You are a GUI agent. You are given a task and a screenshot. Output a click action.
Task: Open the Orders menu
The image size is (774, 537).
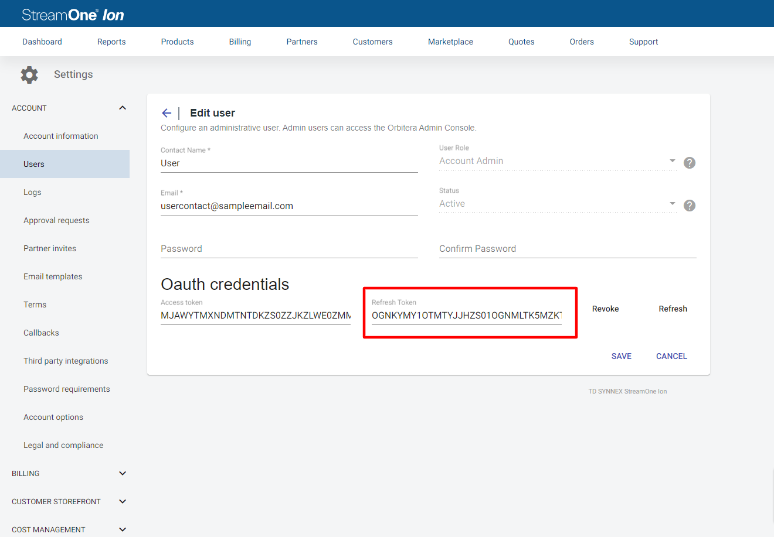click(x=582, y=42)
